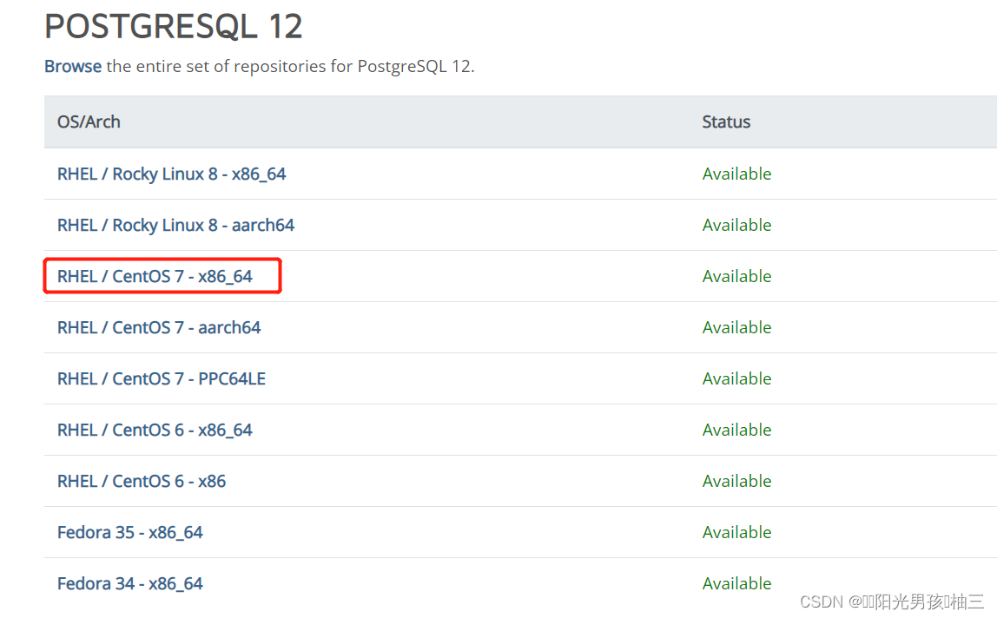This screenshot has height=618, width=997.
Task: Open RHEL / Rocky Linux 8 - aarch64 link
Action: 175,225
